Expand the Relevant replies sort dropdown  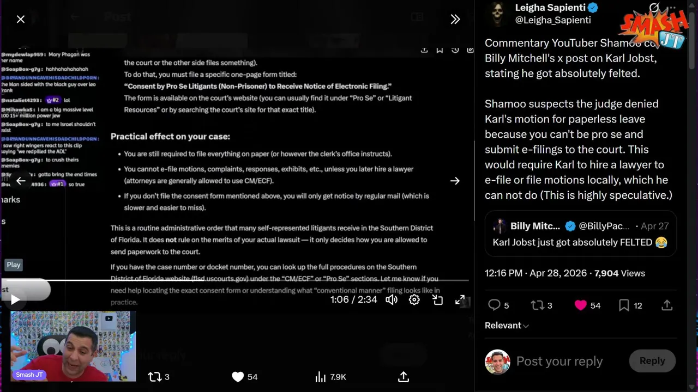507,326
